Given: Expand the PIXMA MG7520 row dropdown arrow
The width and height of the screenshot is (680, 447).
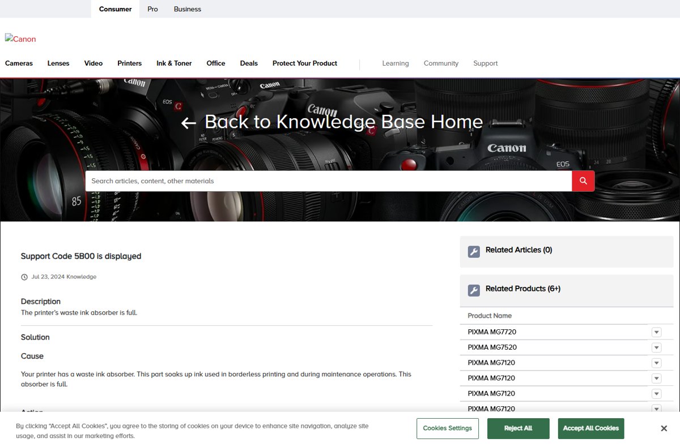Looking at the screenshot, I should tap(656, 347).
